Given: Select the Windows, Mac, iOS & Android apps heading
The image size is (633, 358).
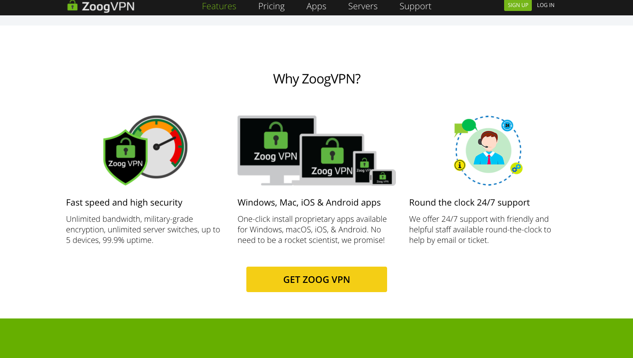Looking at the screenshot, I should click(309, 203).
